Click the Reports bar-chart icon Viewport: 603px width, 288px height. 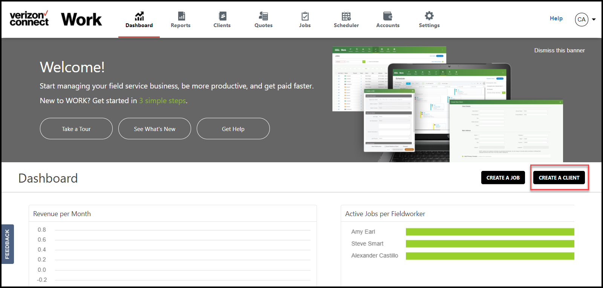(x=181, y=16)
